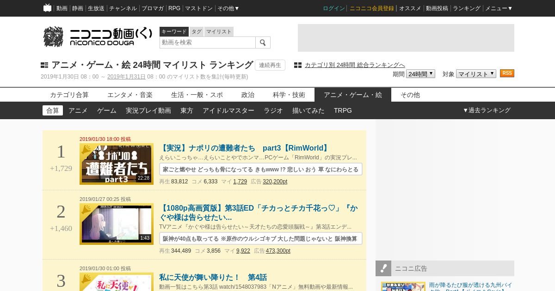Open カテゴリ別 24時間 総合ランキングへ link
555x291 pixels.
pos(355,65)
